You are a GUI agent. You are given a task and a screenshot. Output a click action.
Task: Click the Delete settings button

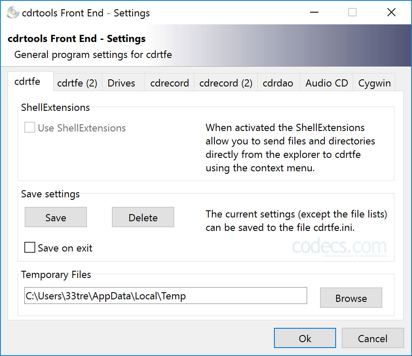[x=143, y=217]
